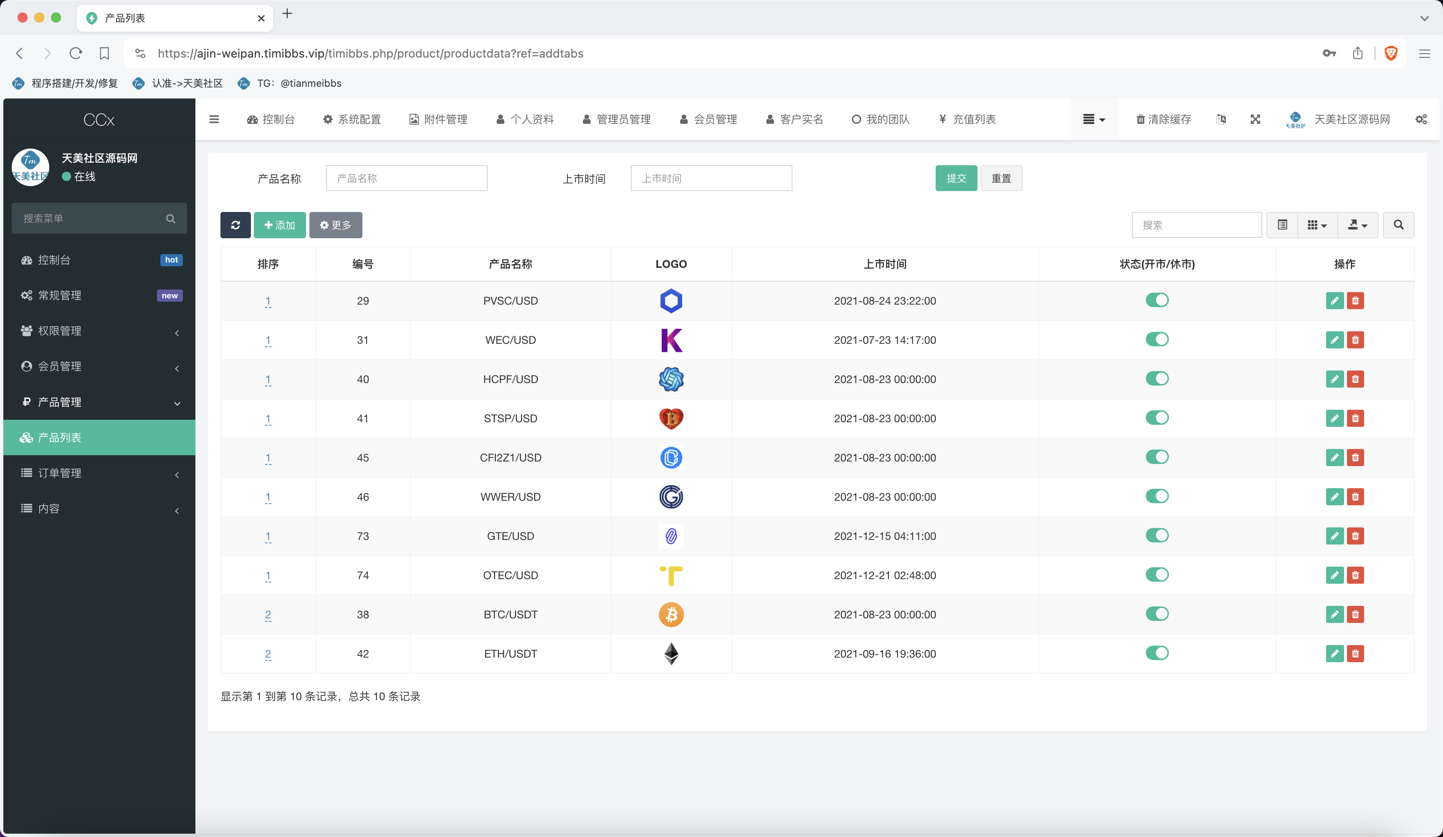Open 常规管理 sidebar item with new badge
Viewport: 1443px width, 837px height.
[99, 295]
